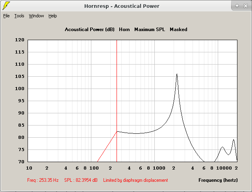Click the Freq : 253.35 Hz readout

43,180
